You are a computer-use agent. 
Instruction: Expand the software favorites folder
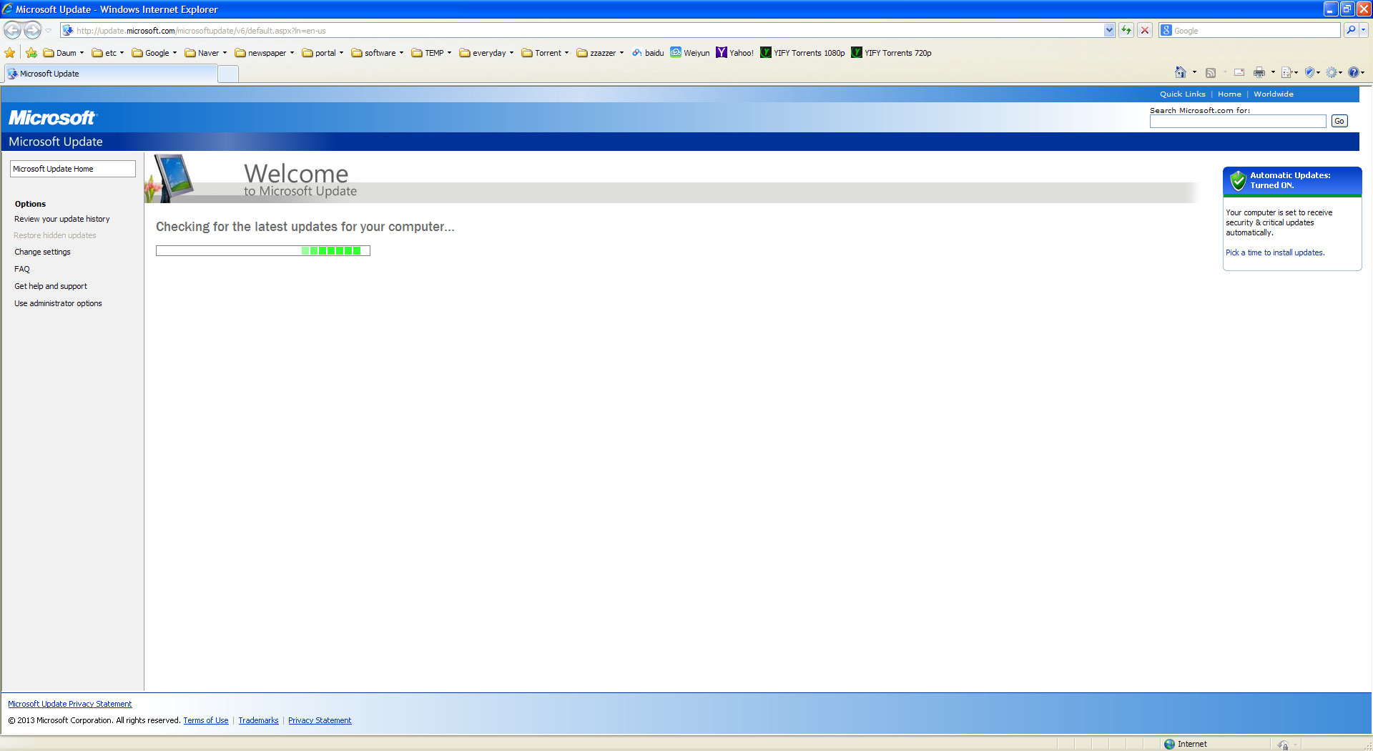tap(378, 53)
